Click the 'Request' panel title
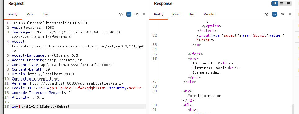This screenshot has height=114, width=299. (x=16, y=4)
